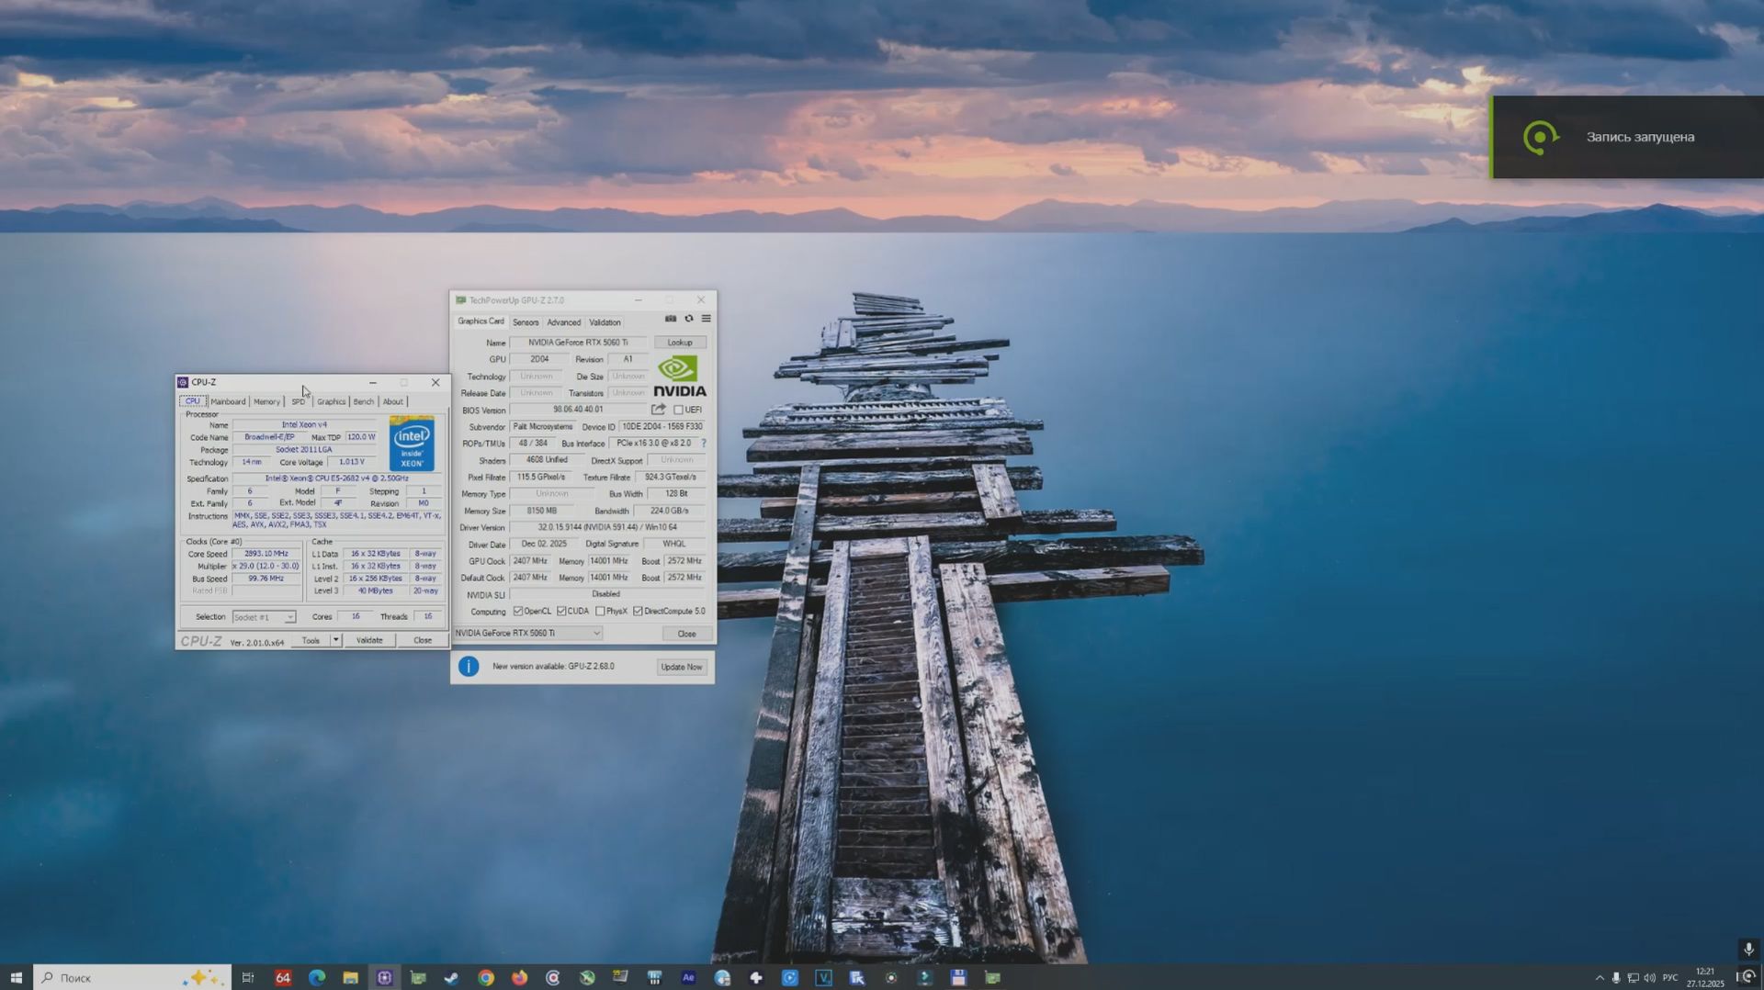This screenshot has width=1764, height=990.
Task: Open the Mainboard tab in CPU-Z
Action: click(227, 401)
